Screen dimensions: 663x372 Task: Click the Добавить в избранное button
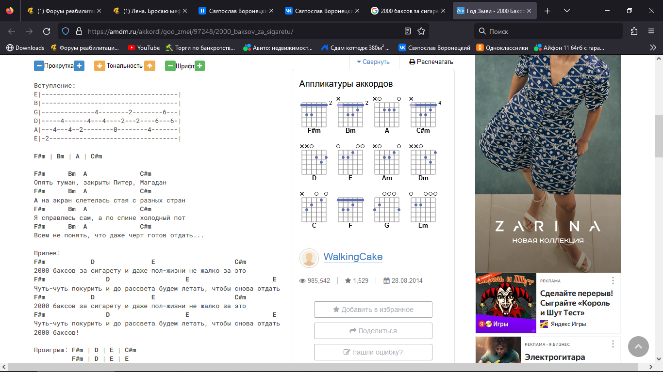point(373,310)
